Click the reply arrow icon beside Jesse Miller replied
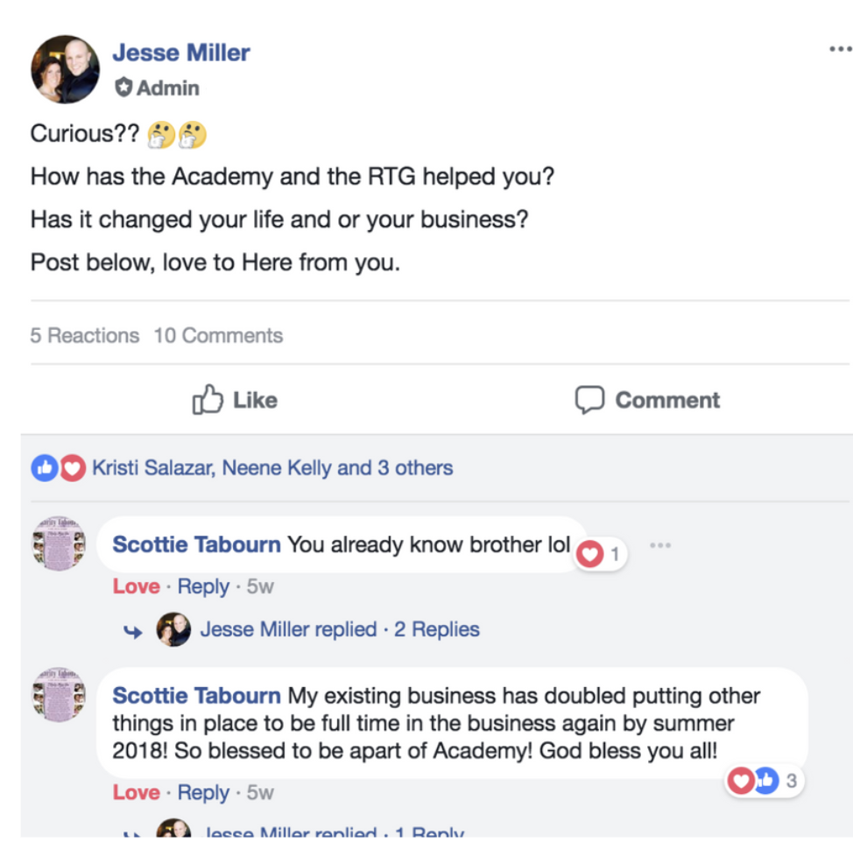This screenshot has width=853, height=849. coord(133,631)
